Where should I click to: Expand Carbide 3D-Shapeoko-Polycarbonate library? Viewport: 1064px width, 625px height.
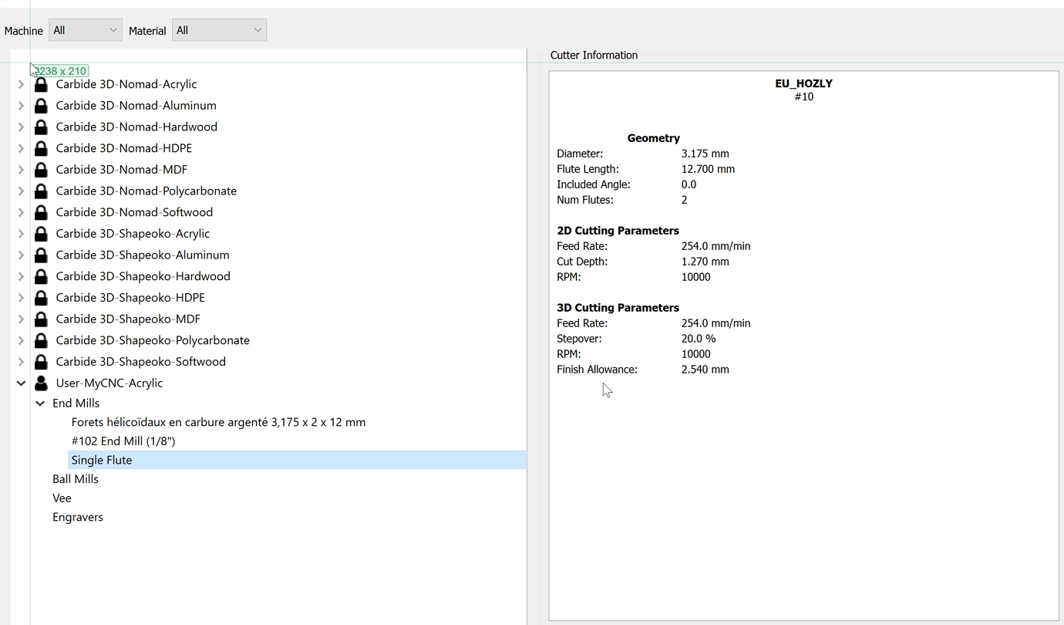[21, 340]
